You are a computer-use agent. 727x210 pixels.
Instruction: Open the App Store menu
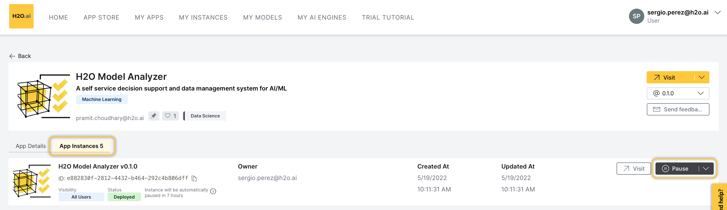pyautogui.click(x=101, y=18)
